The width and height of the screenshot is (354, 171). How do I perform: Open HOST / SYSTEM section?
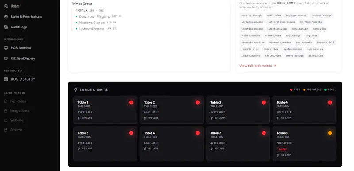(x=19, y=79)
